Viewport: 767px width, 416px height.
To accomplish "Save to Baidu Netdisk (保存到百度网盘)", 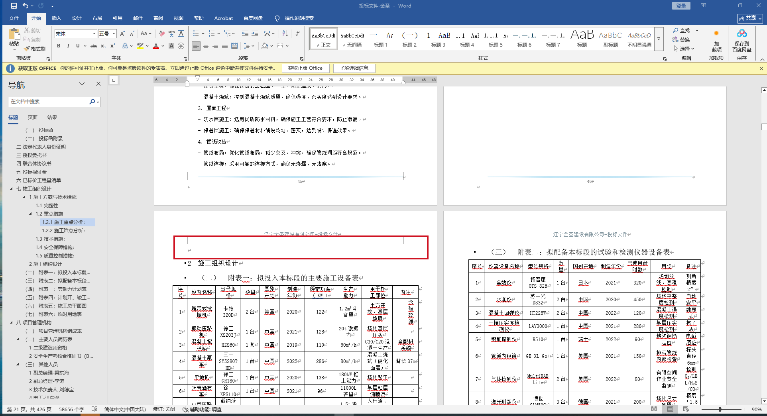I will pos(741,40).
